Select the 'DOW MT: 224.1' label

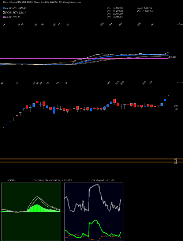[15, 13]
